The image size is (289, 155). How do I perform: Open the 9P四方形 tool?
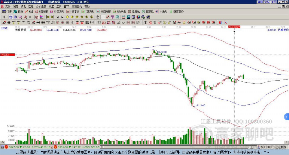(57, 11)
